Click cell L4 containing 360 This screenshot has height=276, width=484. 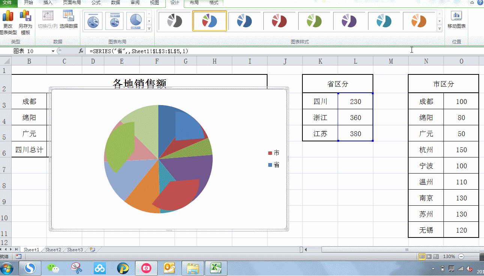coord(355,117)
